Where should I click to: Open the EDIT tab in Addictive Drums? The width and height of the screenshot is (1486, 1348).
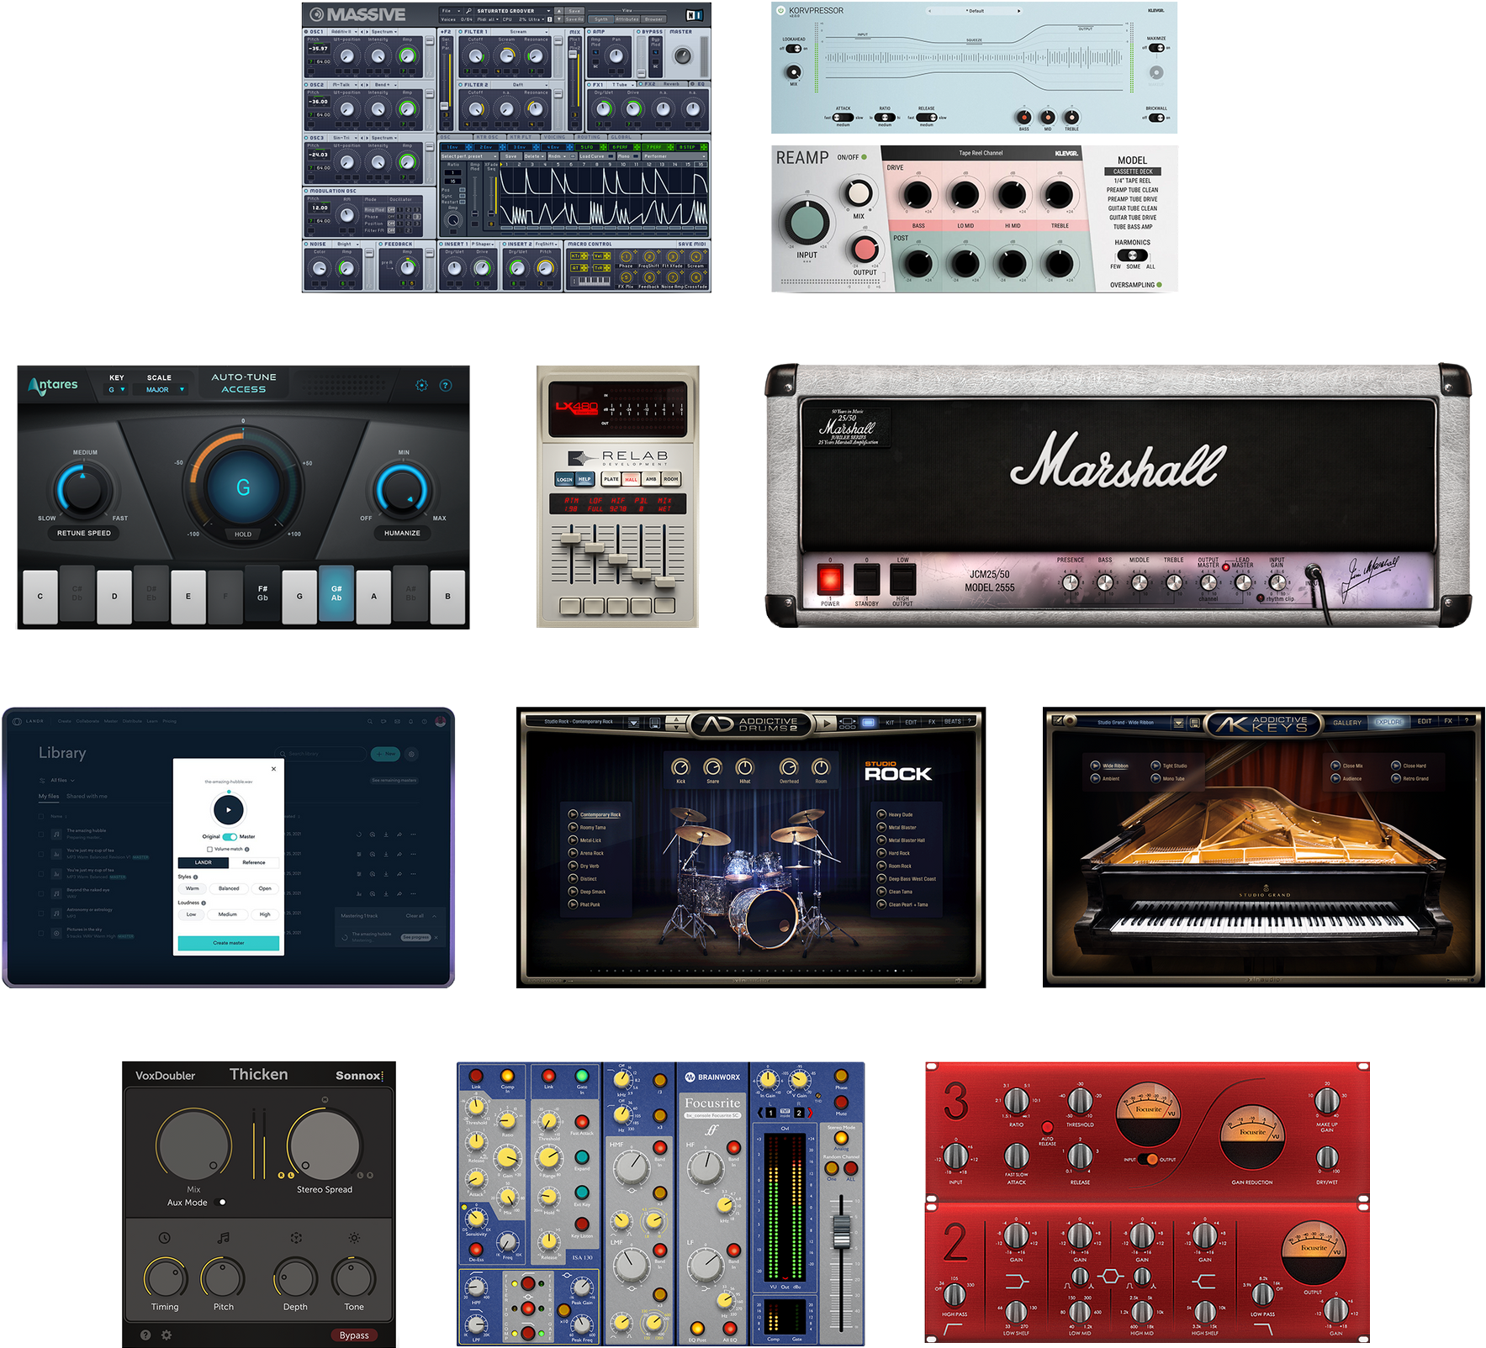[x=911, y=722]
